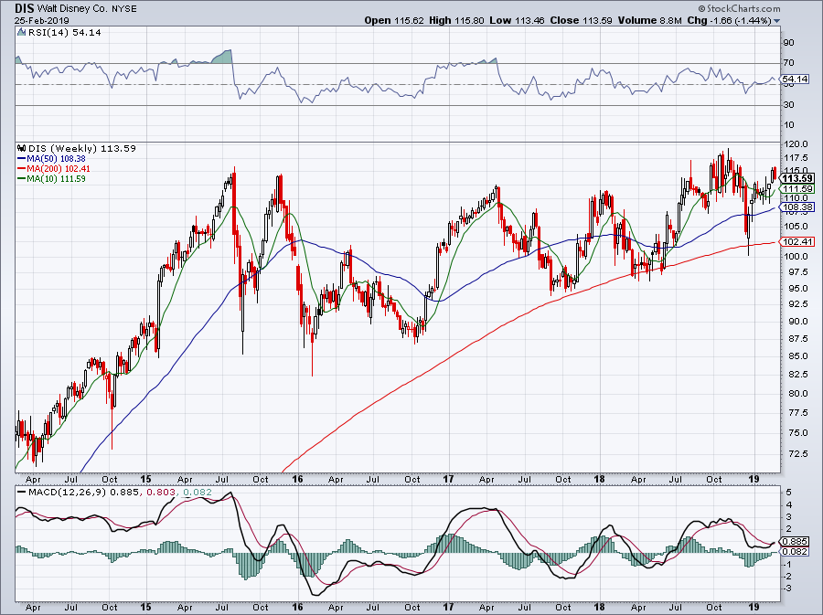Click the 'Open 115.62' value
Image resolution: width=823 pixels, height=615 pixels.
394,20
